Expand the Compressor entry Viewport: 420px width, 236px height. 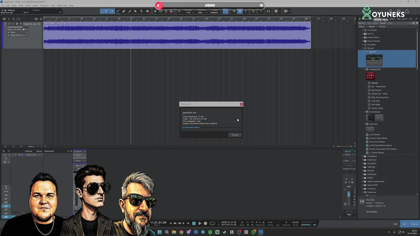(x=365, y=112)
